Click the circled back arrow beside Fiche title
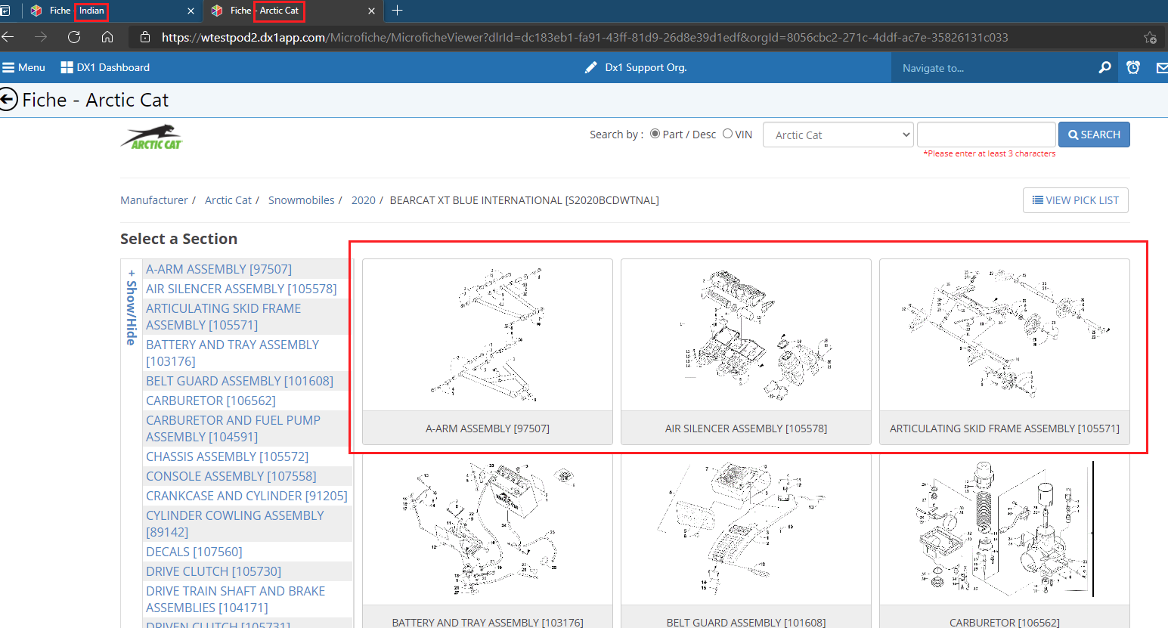Image resolution: width=1168 pixels, height=628 pixels. pyautogui.click(x=8, y=100)
